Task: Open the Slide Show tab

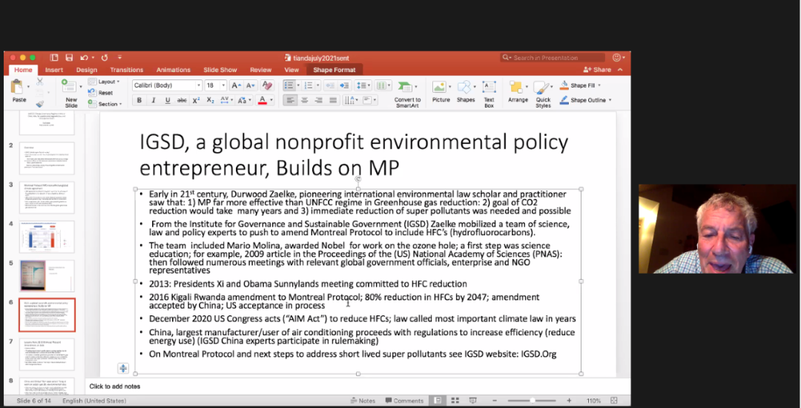Action: click(x=220, y=70)
